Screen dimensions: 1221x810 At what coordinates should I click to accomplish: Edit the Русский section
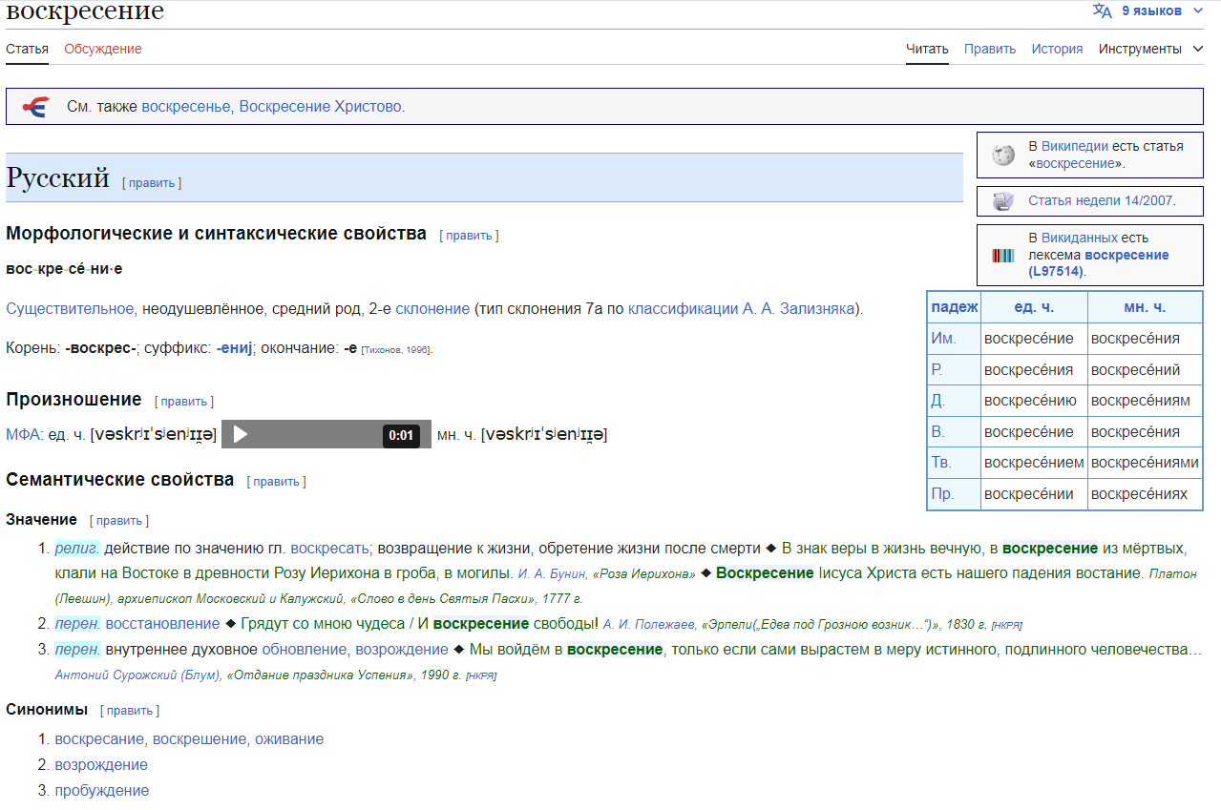(x=152, y=182)
